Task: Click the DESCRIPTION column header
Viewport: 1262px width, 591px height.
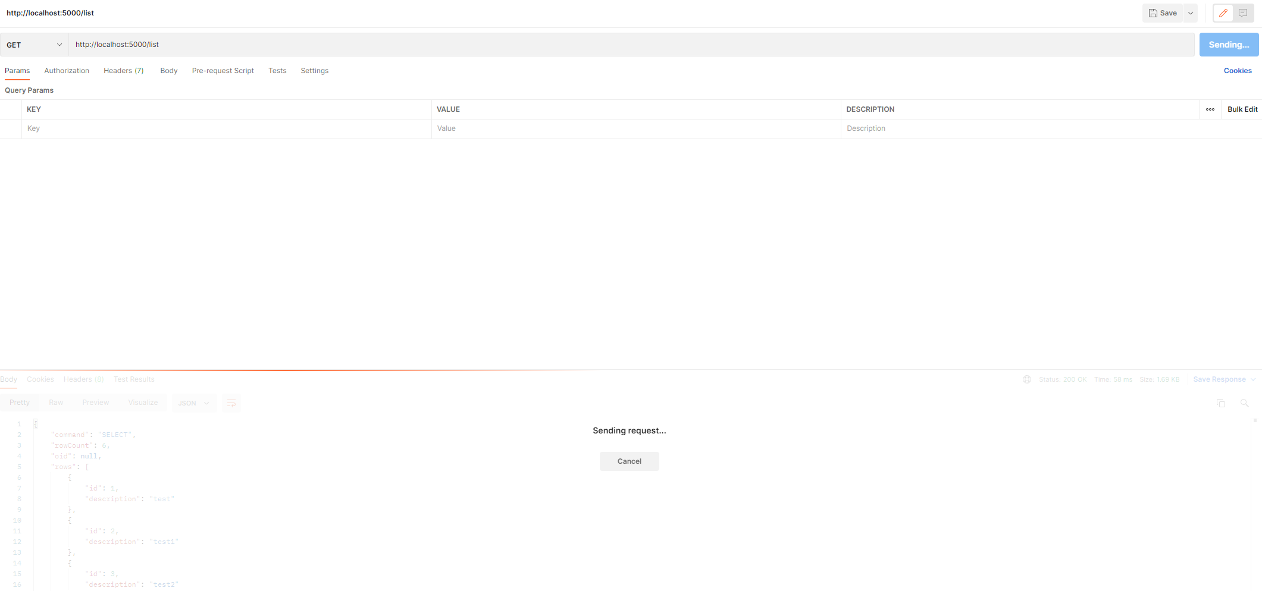Action: [870, 109]
